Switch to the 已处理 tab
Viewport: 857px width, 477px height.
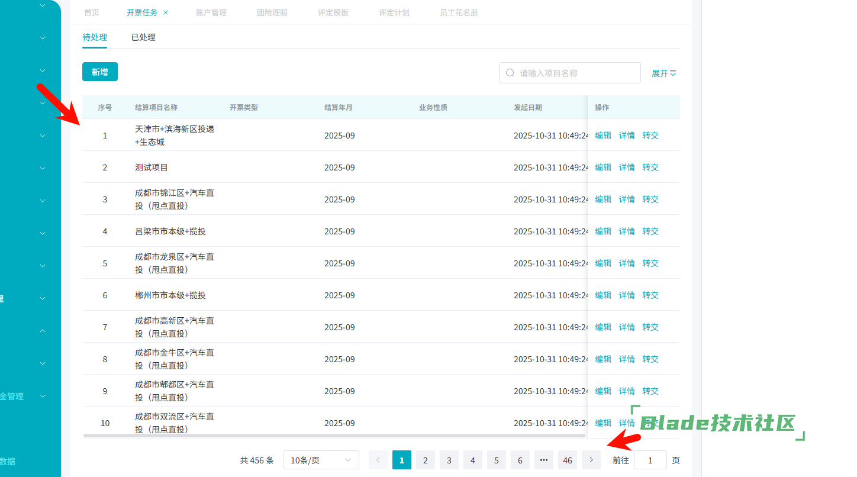143,37
